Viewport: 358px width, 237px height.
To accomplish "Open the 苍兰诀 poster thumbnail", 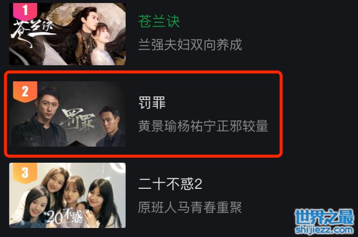I will tap(67, 34).
